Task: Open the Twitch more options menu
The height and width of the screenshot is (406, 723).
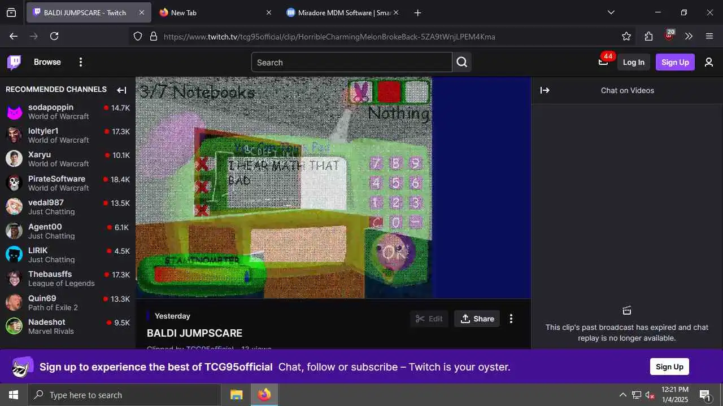Action: (x=81, y=62)
